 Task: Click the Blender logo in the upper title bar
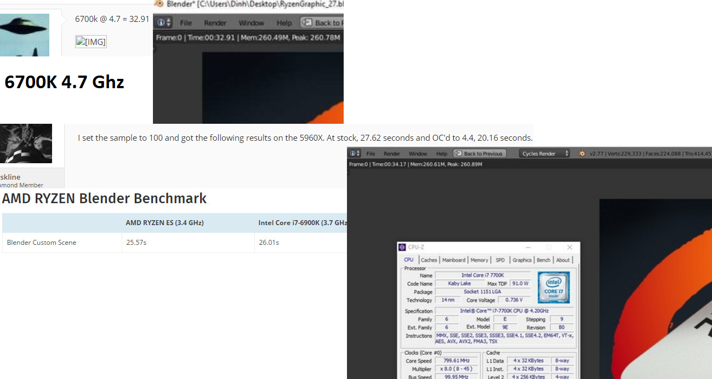pyautogui.click(x=158, y=4)
